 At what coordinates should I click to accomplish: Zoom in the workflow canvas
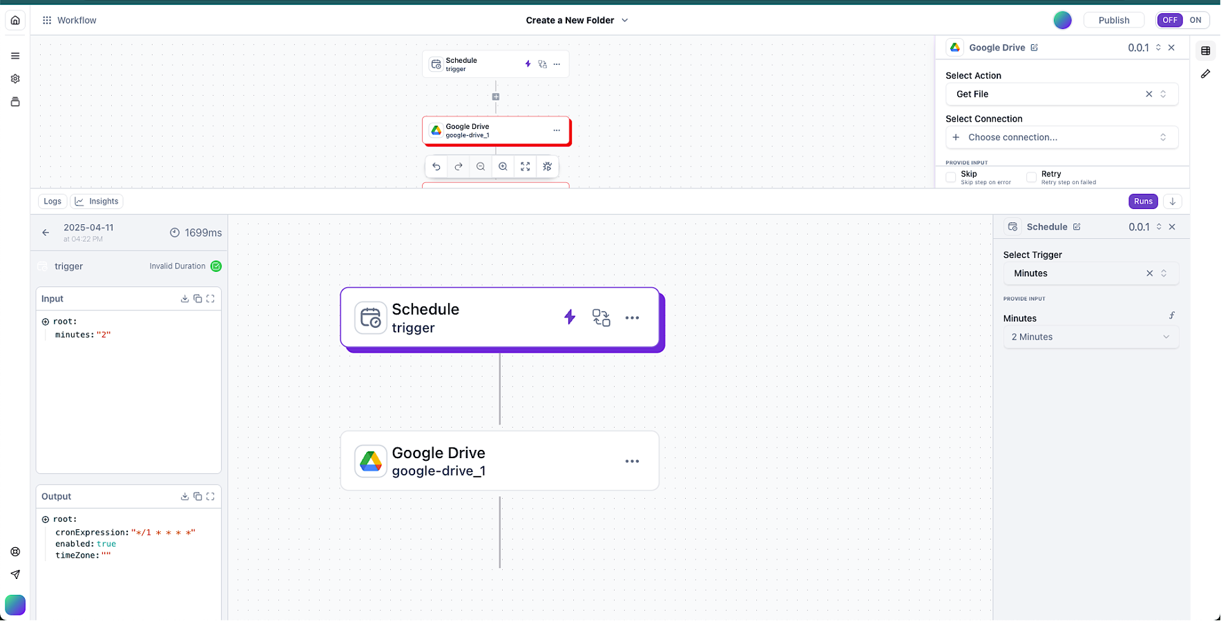point(503,166)
